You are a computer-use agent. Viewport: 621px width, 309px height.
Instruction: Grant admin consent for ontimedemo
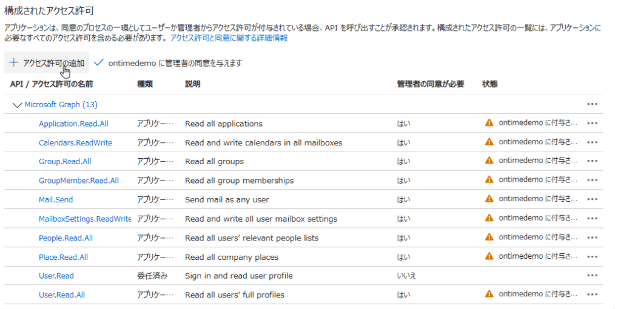click(x=169, y=63)
